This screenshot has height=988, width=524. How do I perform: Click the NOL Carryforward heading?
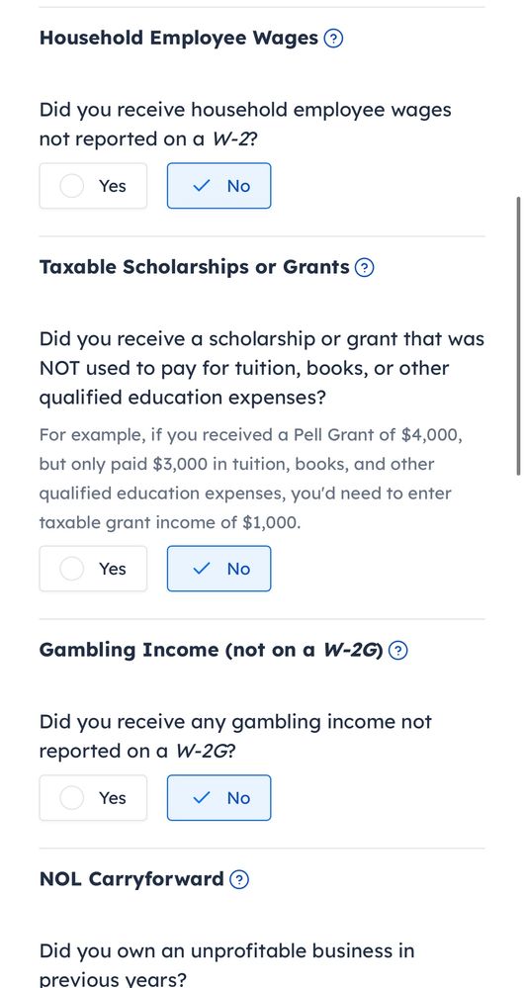131,879
